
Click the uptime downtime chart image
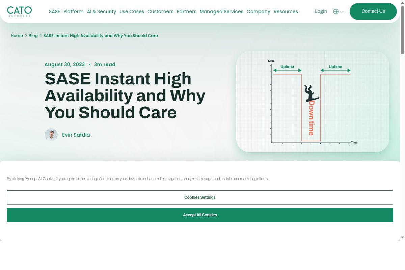(x=313, y=102)
